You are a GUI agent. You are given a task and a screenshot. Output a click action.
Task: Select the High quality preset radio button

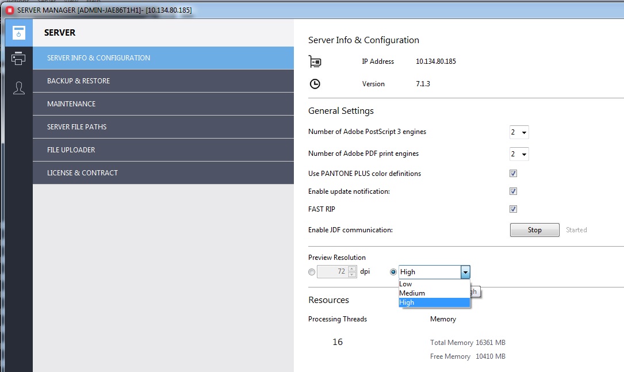(x=393, y=272)
